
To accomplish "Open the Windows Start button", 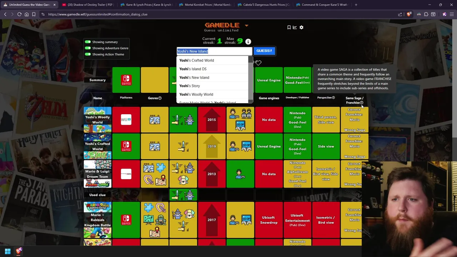I will (7, 251).
